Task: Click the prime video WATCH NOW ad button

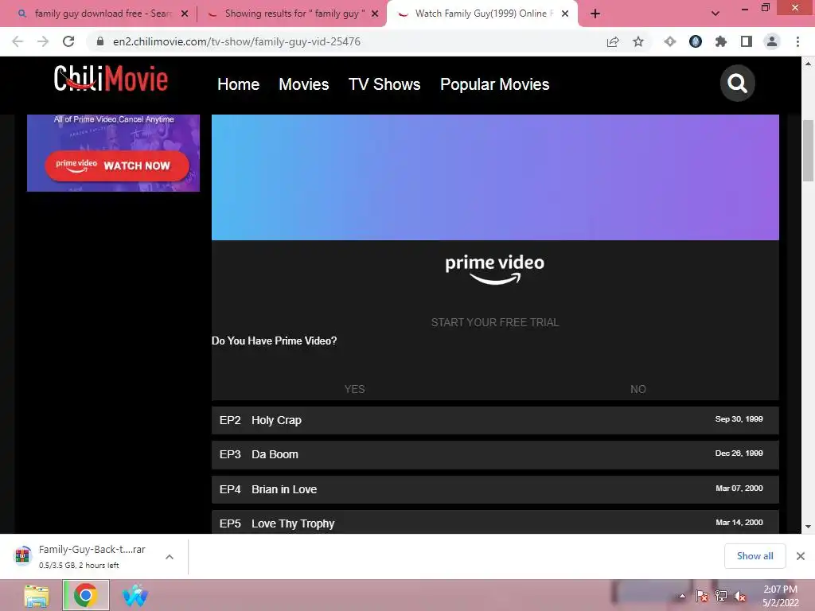Action: click(117, 165)
